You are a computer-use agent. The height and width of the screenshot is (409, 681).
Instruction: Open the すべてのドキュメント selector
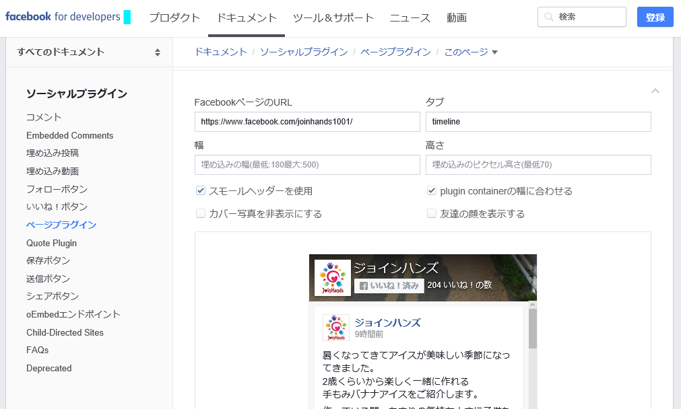coord(89,52)
